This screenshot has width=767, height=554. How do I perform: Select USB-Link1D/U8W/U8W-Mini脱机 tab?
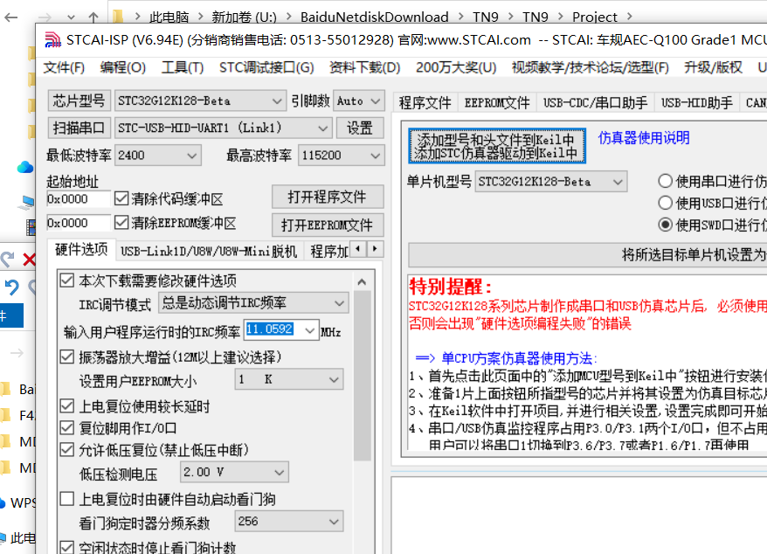click(209, 252)
